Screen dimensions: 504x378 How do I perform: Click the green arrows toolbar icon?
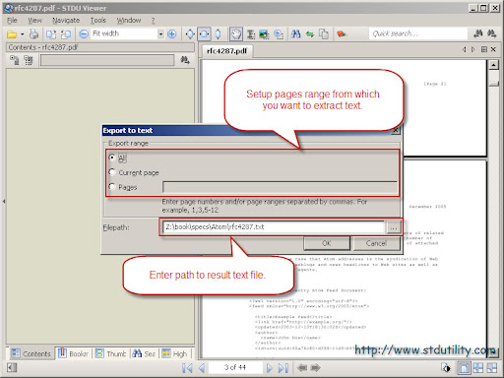(x=310, y=33)
